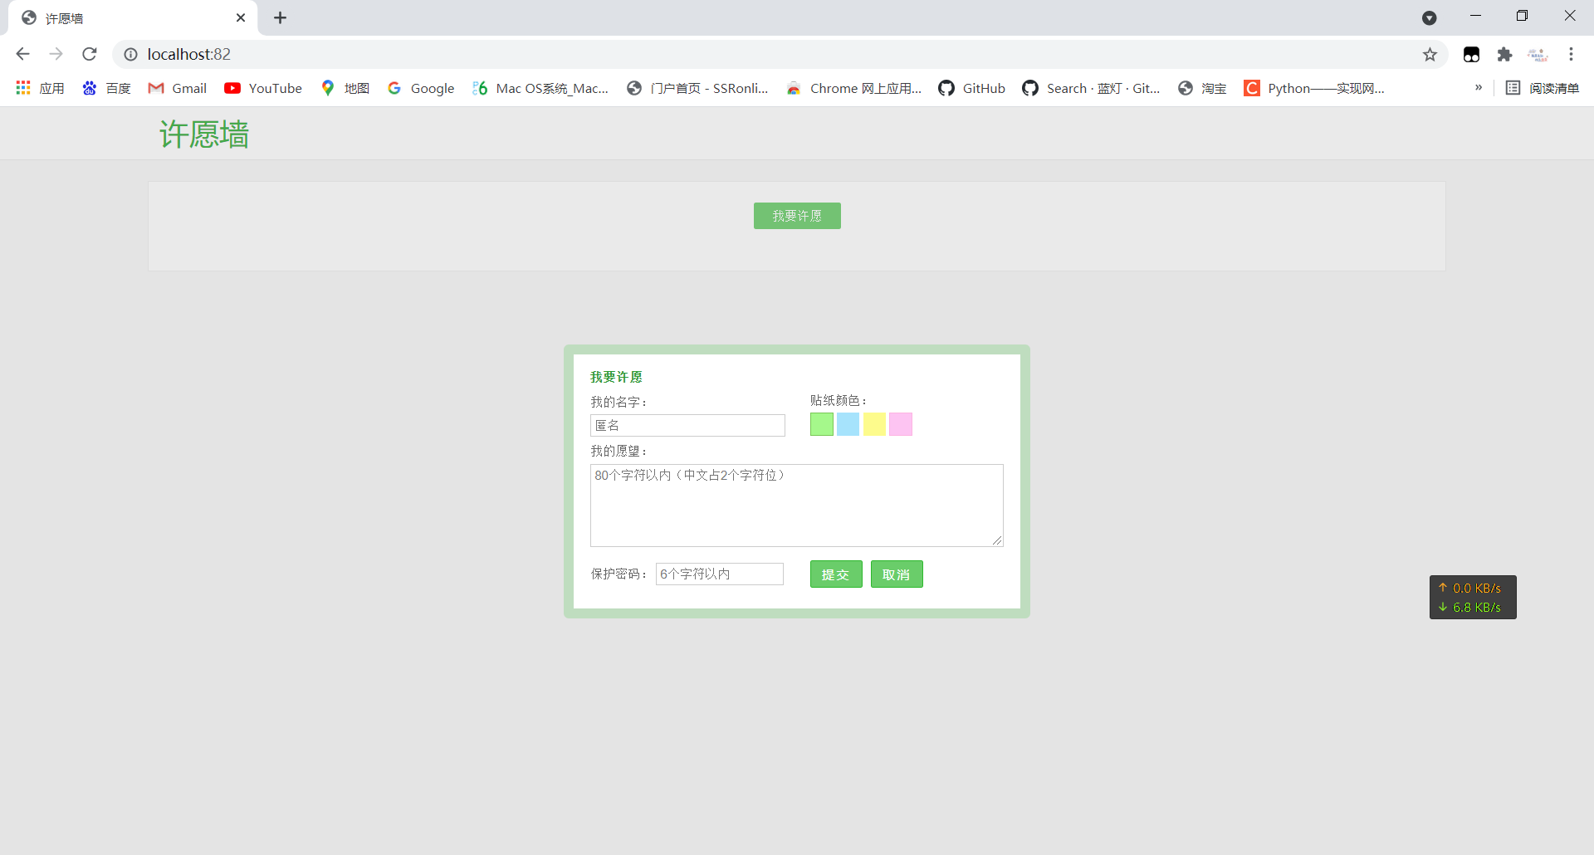The width and height of the screenshot is (1594, 855).
Task: Cancel the dialog with 取消
Action: (897, 574)
